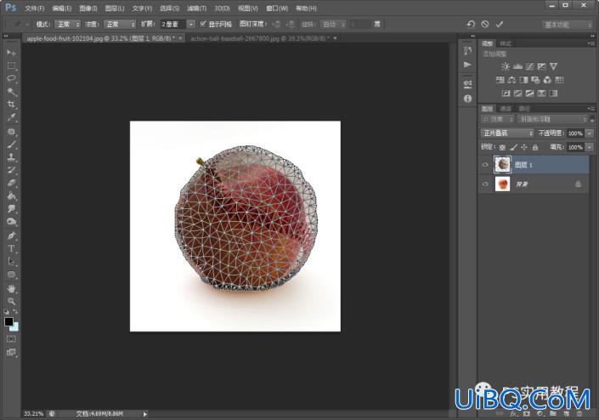Switch to the action-ball-baseball document tab
The height and width of the screenshot is (420, 599).
(260, 38)
